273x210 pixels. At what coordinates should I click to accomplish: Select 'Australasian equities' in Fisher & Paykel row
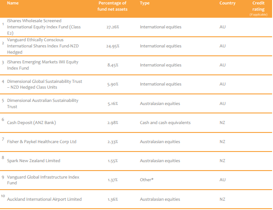click(x=160, y=142)
